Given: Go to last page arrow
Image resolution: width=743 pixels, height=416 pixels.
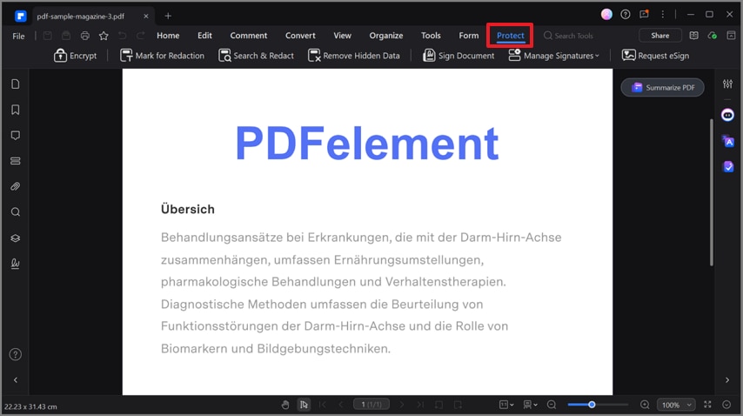Looking at the screenshot, I should point(420,405).
